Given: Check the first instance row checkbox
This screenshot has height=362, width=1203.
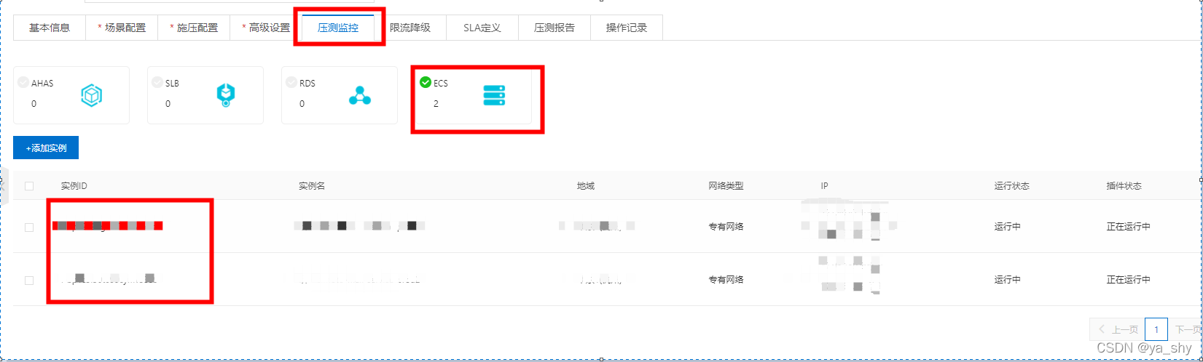Looking at the screenshot, I should click(x=29, y=228).
